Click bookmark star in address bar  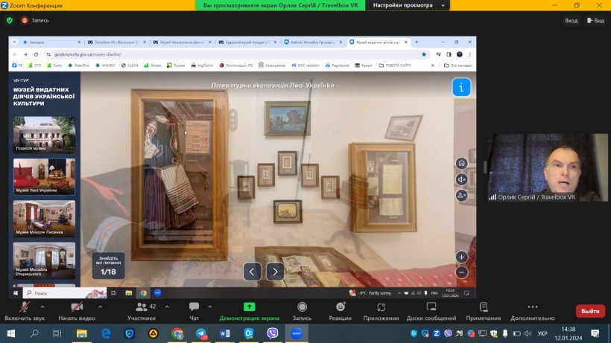424,54
